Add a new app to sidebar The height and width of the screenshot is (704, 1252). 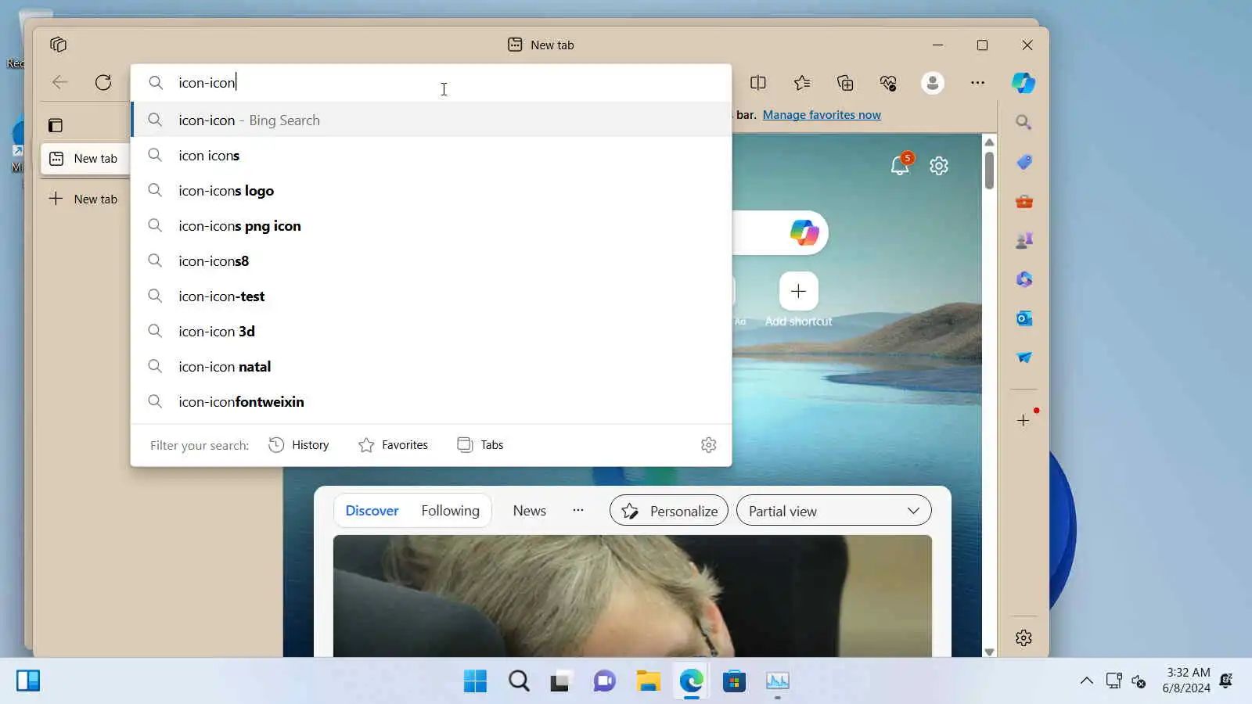tap(1024, 421)
